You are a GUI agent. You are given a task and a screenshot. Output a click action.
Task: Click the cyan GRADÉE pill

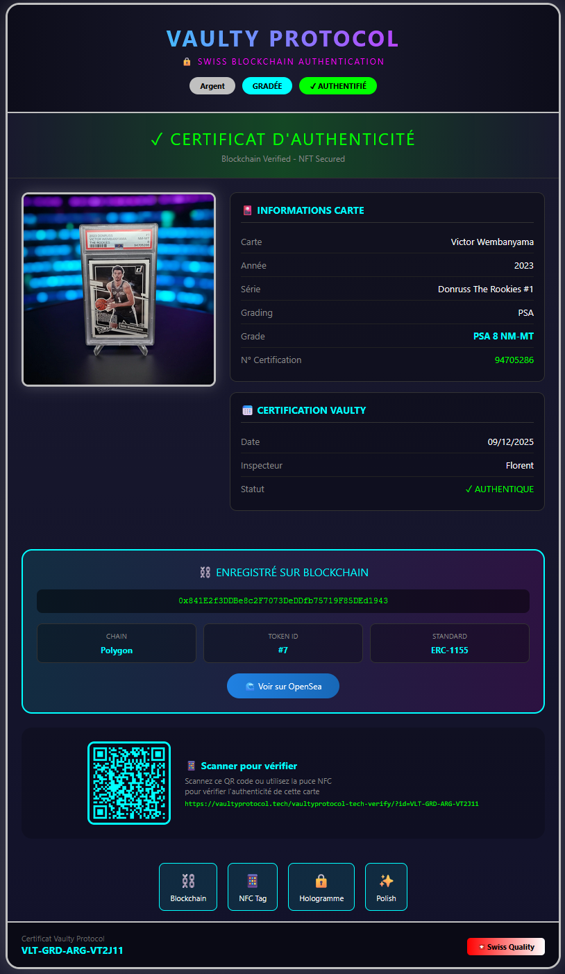tap(267, 86)
